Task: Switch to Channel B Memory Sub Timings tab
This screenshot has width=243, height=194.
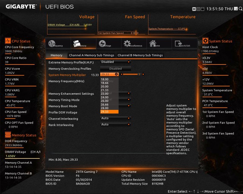Action: 140,55
